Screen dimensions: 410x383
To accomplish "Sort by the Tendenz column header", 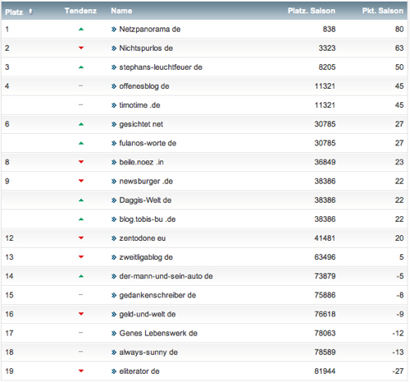I will (x=80, y=11).
